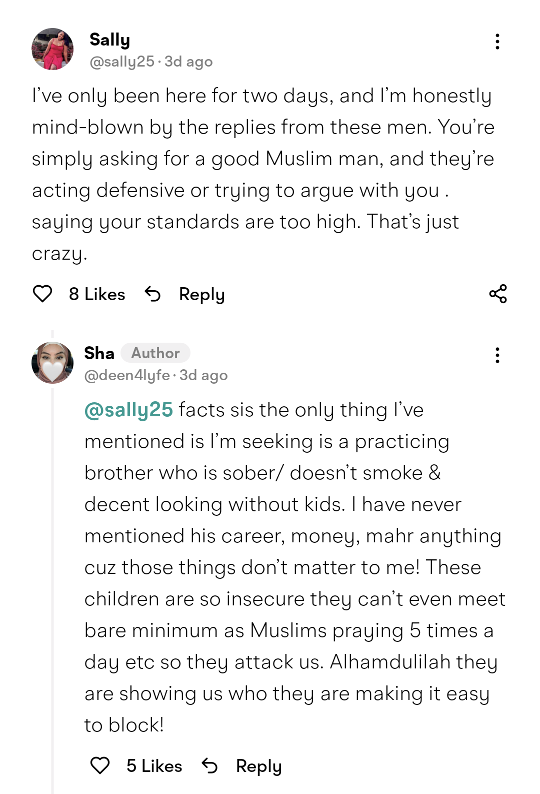Like Sally's comment with the heart icon
The image size is (540, 794).
pyautogui.click(x=42, y=294)
